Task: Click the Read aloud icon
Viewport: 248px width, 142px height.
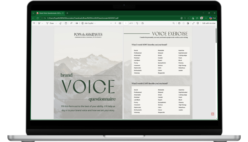Action: coord(71,23)
